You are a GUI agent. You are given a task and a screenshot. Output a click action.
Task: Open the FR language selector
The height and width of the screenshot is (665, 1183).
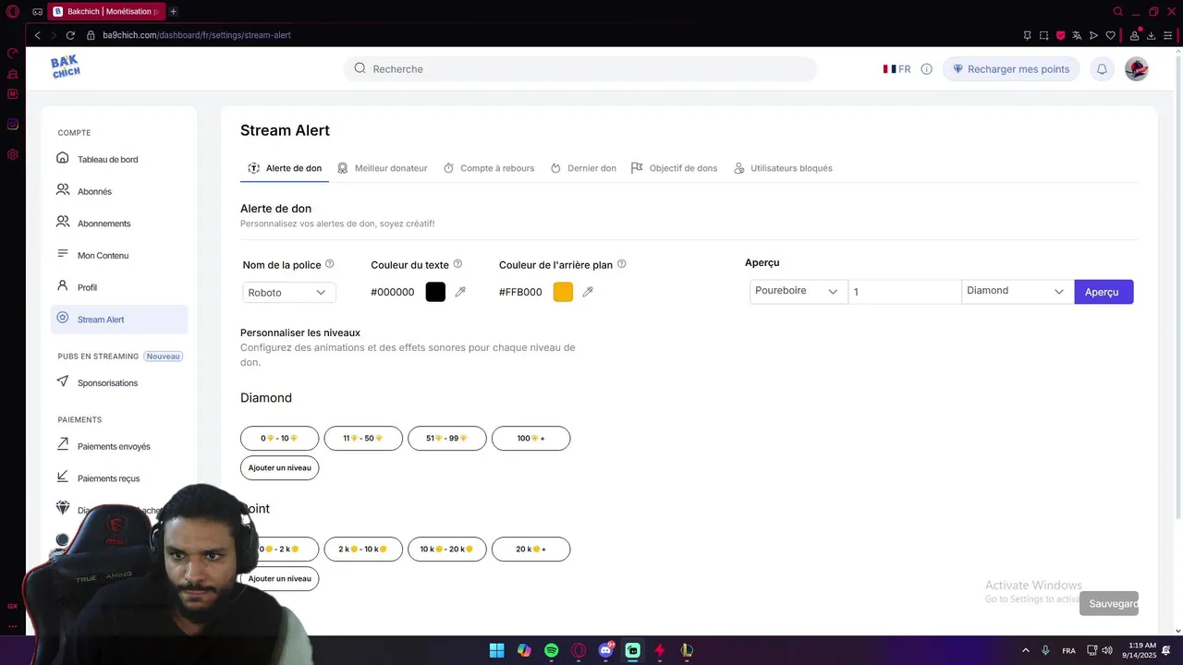896,69
